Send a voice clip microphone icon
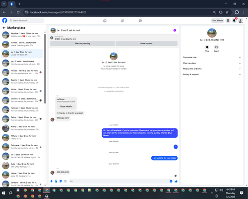Image resolution: width=248 pixels, height=199 pixels. [x=52, y=181]
